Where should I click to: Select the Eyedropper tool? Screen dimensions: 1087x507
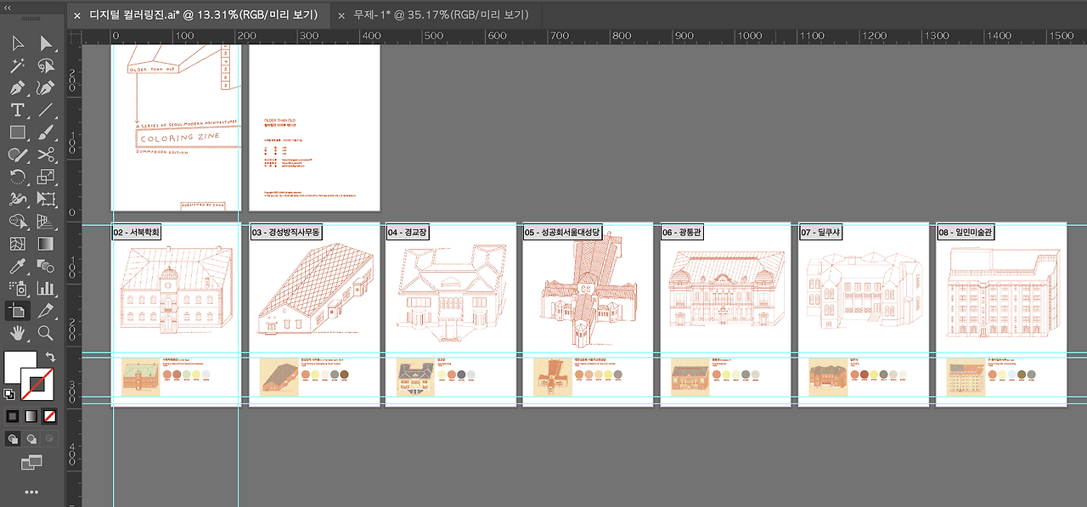click(17, 266)
